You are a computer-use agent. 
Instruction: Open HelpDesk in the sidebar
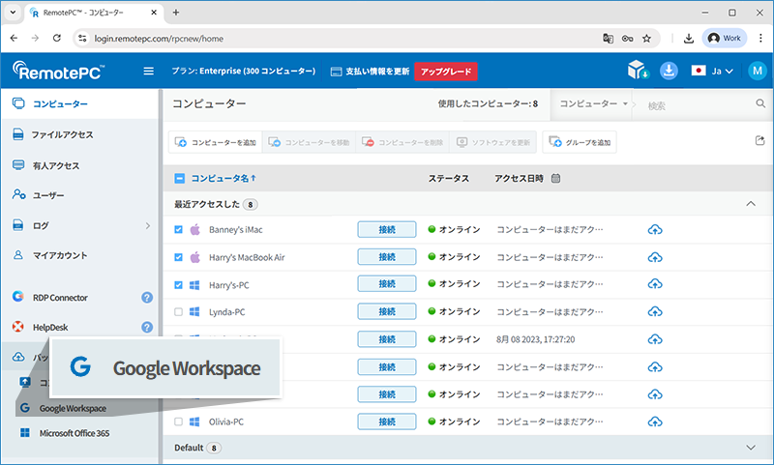point(50,327)
